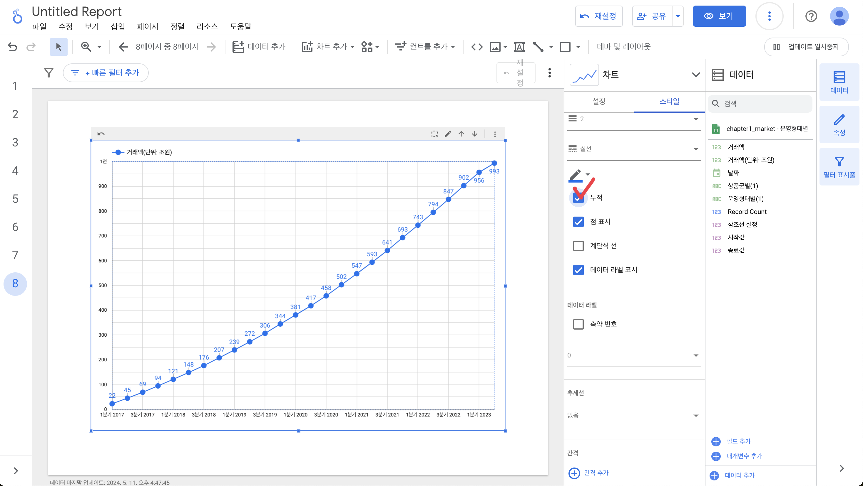Open the 속성 properties side panel

(839, 125)
